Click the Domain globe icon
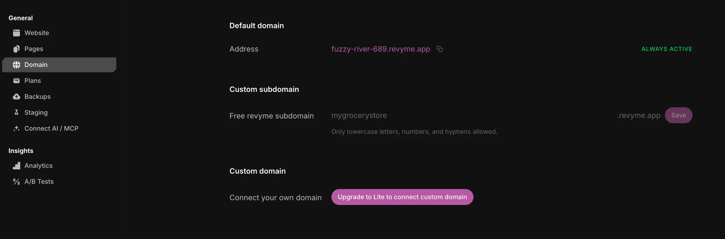 click(x=16, y=65)
